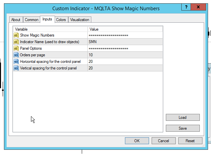The width and height of the screenshot is (211, 158).
Task: Click the integer icon beside Orders per page
Action: 16,55
